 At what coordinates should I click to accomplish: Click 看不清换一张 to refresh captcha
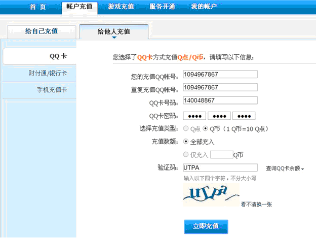pyautogui.click(x=256, y=204)
